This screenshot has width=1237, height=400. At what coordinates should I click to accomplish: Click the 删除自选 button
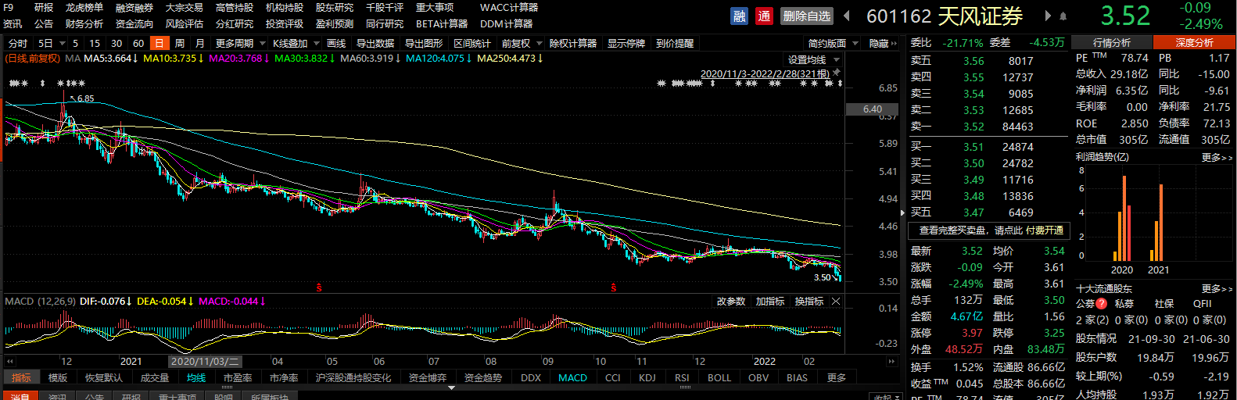pyautogui.click(x=807, y=16)
